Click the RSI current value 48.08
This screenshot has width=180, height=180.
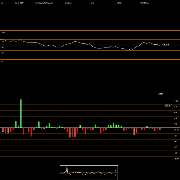point(166,45)
